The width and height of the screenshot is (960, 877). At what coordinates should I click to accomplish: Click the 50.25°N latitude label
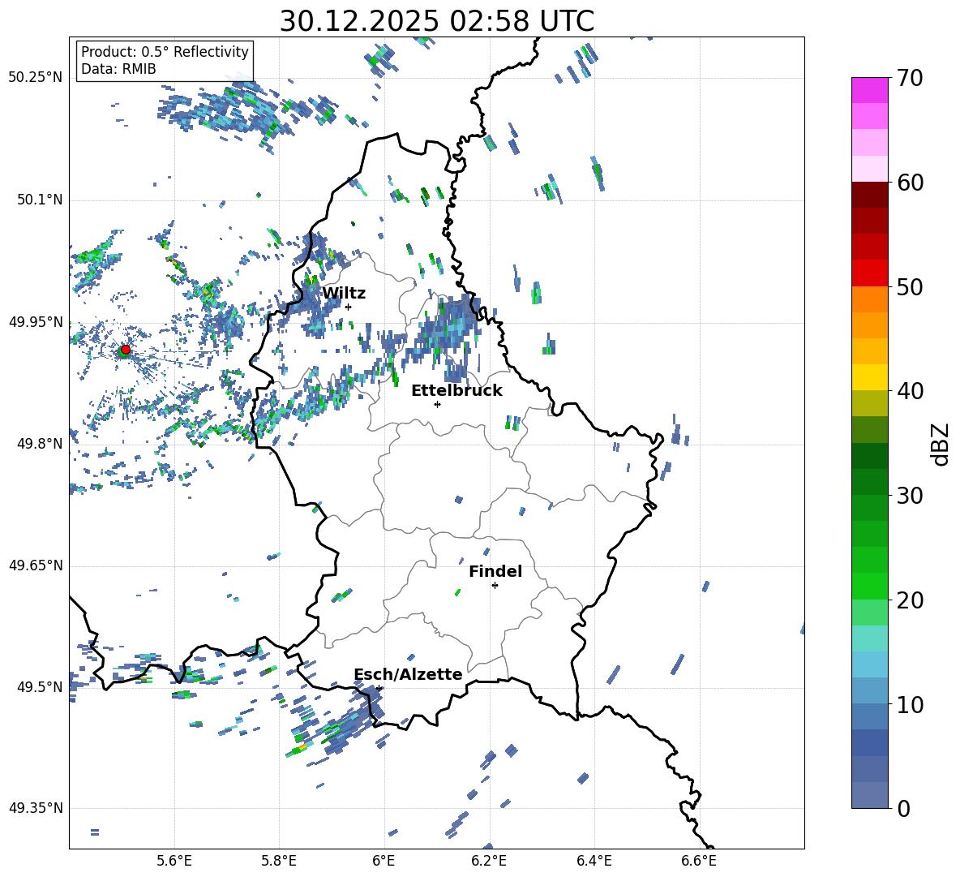(x=36, y=78)
